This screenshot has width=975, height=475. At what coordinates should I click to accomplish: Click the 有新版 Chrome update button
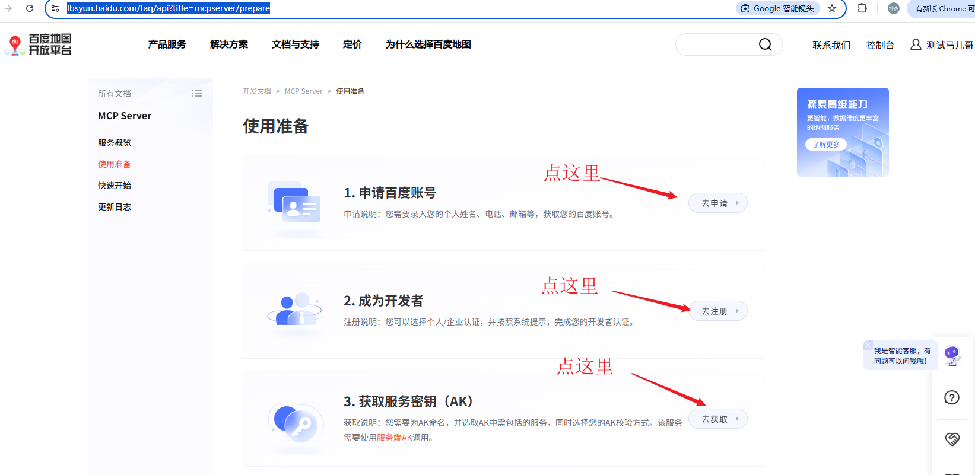pyautogui.click(x=944, y=8)
